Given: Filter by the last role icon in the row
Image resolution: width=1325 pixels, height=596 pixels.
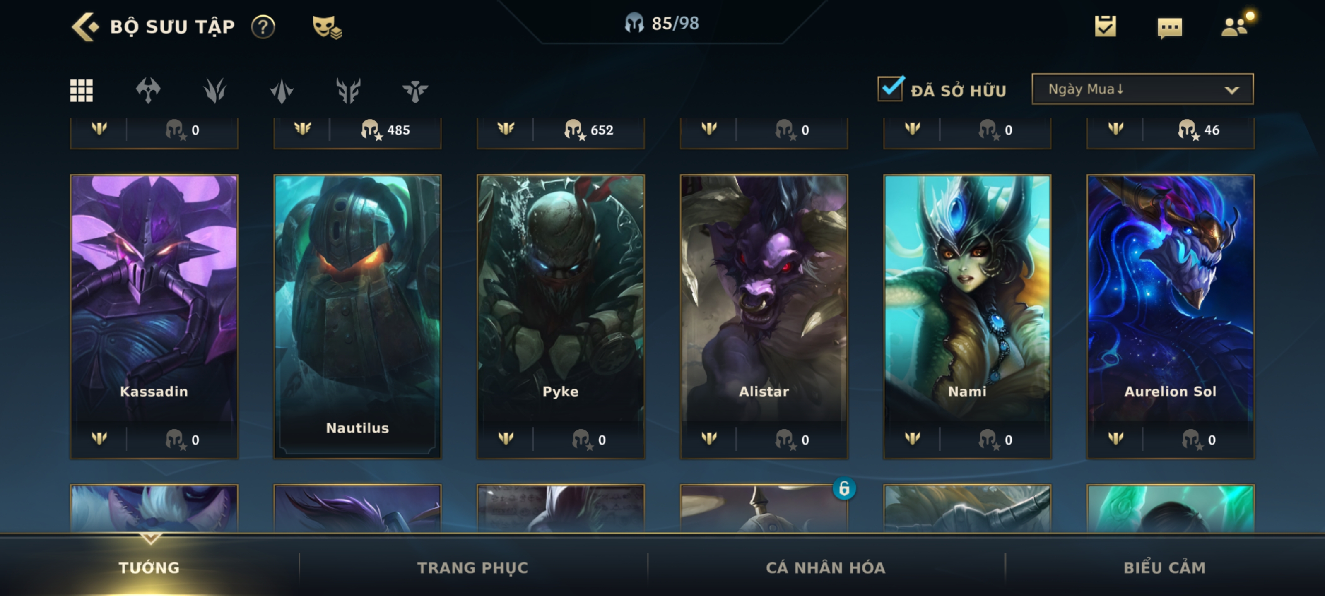Looking at the screenshot, I should 415,91.
